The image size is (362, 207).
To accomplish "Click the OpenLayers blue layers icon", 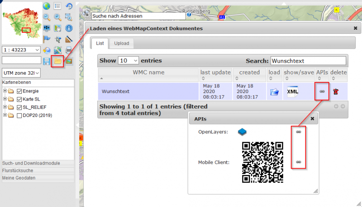I will [x=242, y=132].
